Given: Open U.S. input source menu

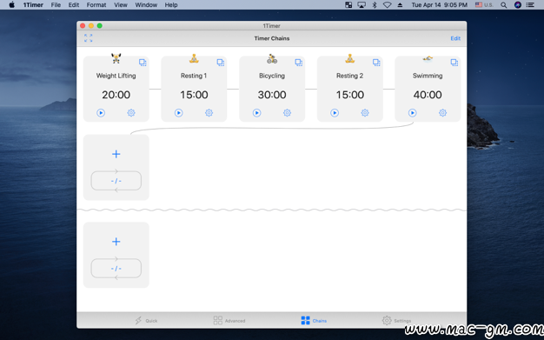Looking at the screenshot, I should 484,5.
